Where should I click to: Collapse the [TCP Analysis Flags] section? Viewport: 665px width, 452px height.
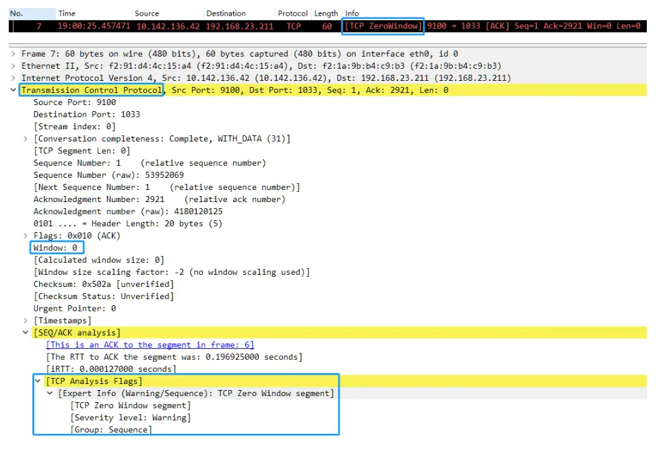tap(38, 381)
